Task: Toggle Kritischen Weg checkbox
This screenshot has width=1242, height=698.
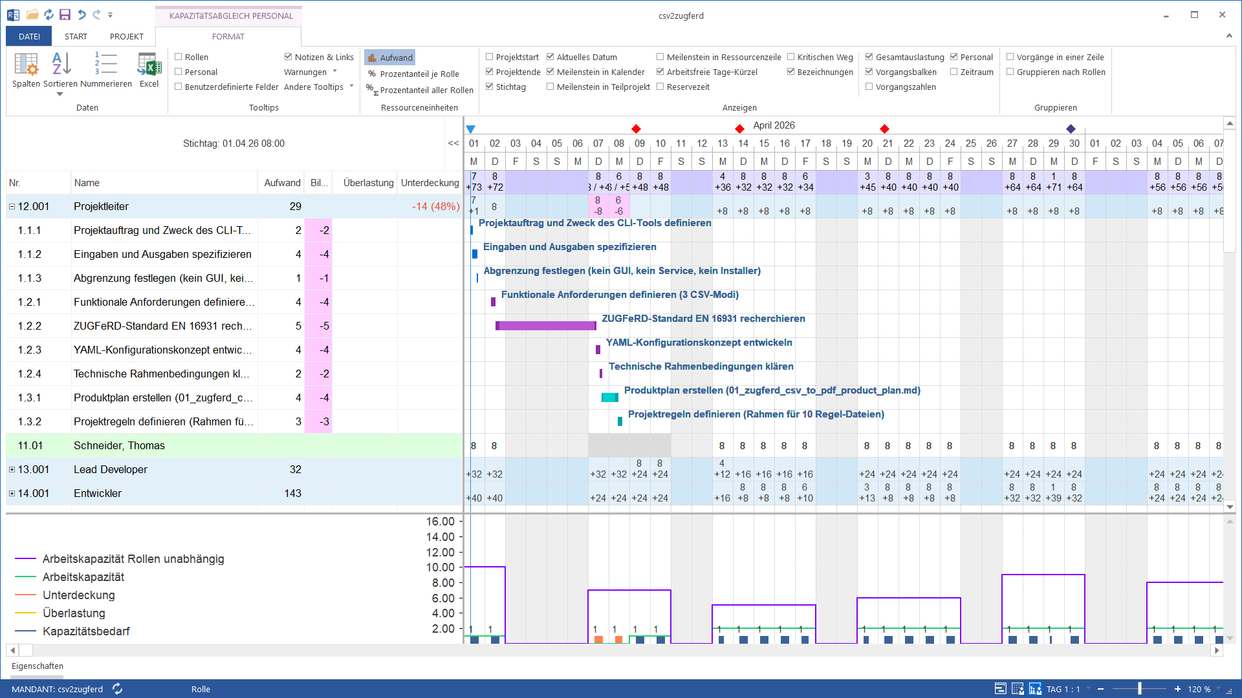Action: coord(791,57)
